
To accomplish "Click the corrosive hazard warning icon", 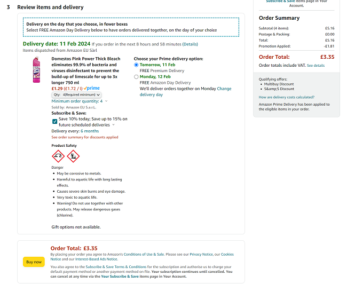I will [58, 156].
